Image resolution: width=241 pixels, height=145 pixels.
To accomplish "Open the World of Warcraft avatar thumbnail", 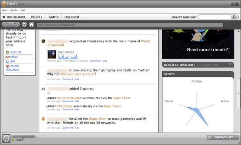I will [x=52, y=54].
